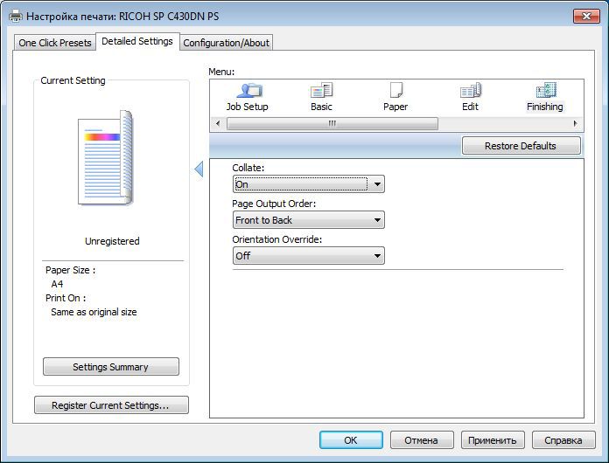This screenshot has width=609, height=463.
Task: Click Register Current Settings button
Action: pos(110,405)
